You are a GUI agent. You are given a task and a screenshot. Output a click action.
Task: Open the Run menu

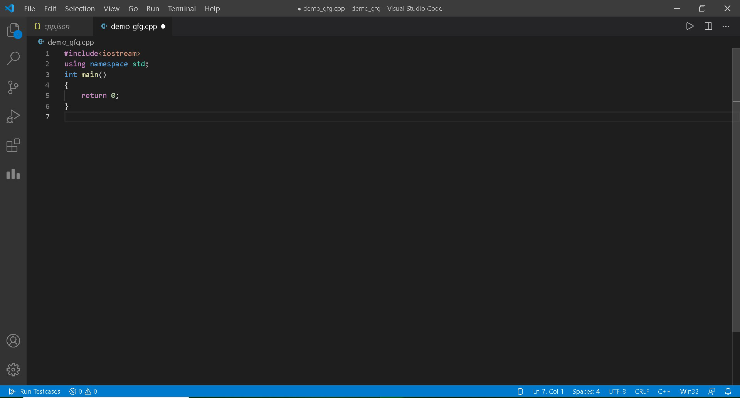[x=153, y=8]
